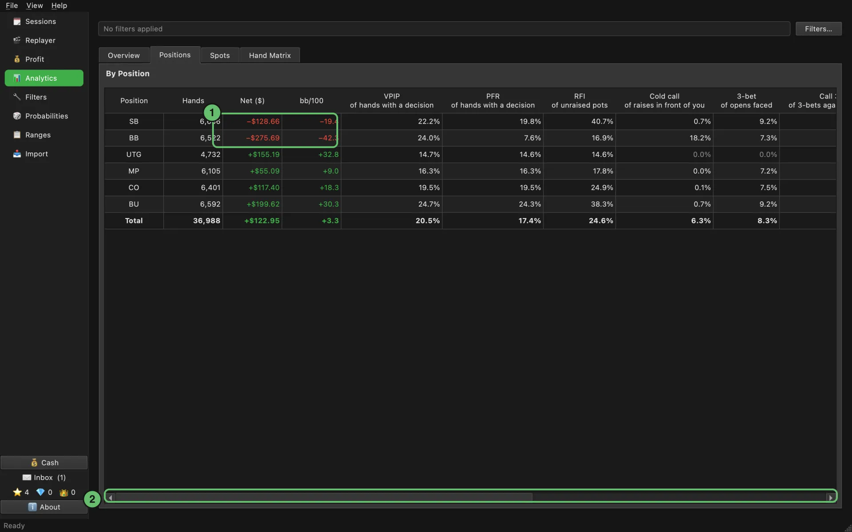The image size is (852, 532).
Task: Select the Replayer icon in sidebar
Action: [17, 40]
